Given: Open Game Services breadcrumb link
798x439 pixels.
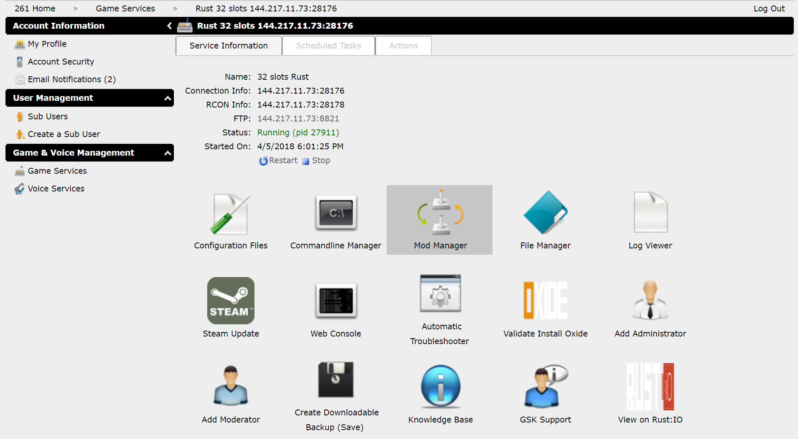Looking at the screenshot, I should tap(125, 8).
